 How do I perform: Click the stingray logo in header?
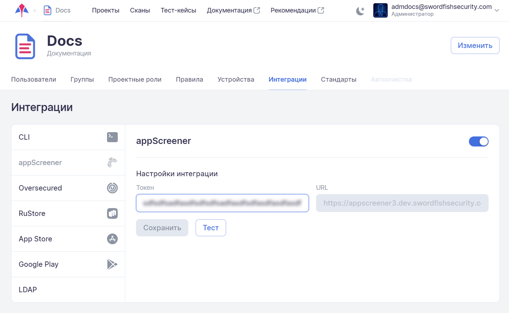[22, 10]
